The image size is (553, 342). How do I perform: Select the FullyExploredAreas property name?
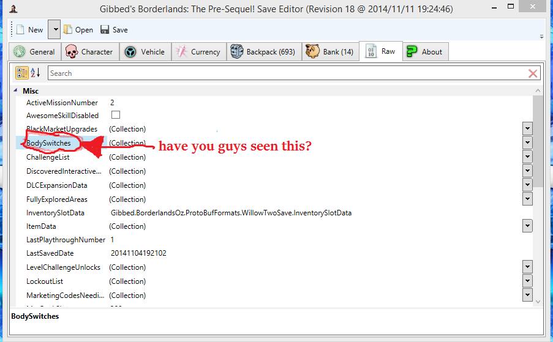57,199
